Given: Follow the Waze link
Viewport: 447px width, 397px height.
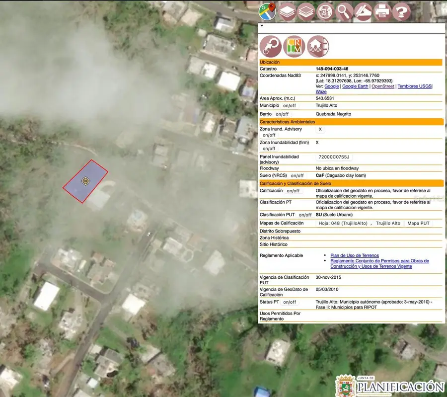Looking at the screenshot, I should [x=321, y=91].
